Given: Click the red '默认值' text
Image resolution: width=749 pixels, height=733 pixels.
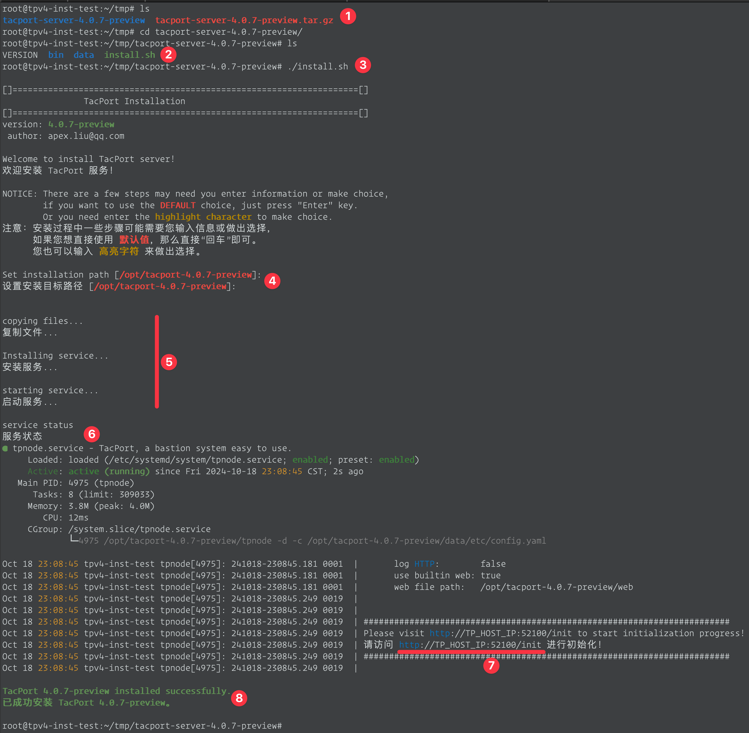Looking at the screenshot, I should [134, 240].
